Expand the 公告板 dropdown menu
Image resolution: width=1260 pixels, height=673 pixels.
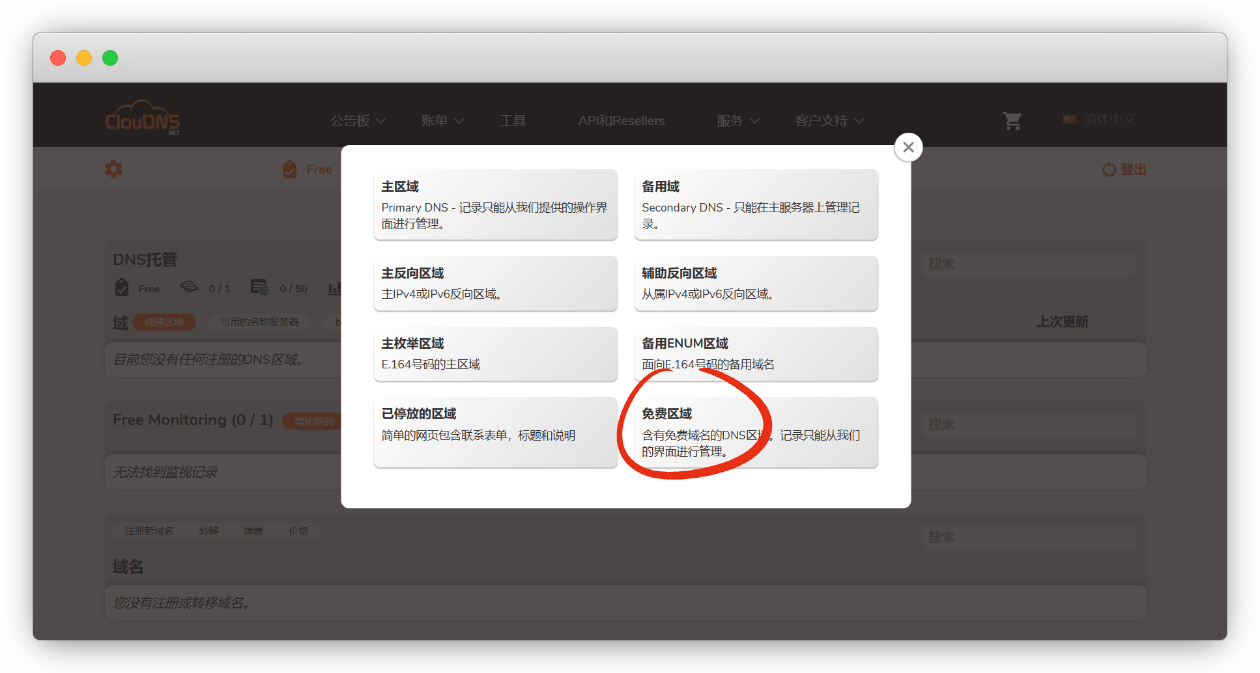click(x=358, y=120)
